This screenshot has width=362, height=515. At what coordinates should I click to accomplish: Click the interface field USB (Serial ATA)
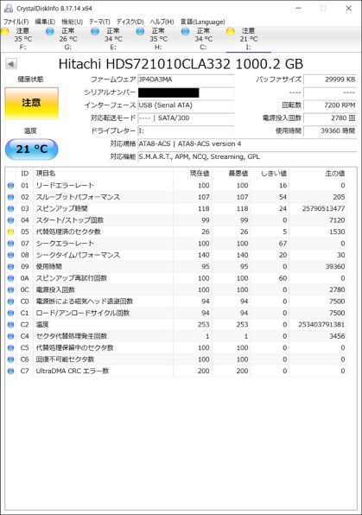pyautogui.click(x=186, y=105)
